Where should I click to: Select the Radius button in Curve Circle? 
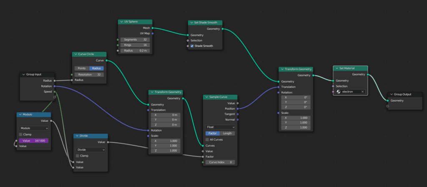coord(96,68)
